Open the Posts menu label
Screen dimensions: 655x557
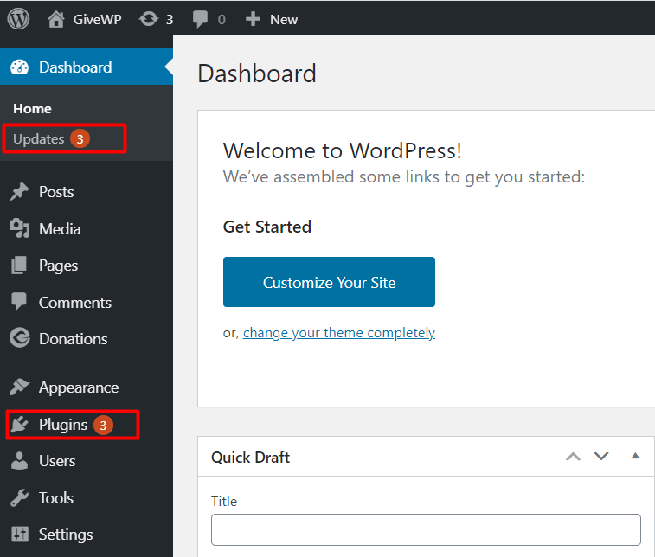tap(56, 192)
